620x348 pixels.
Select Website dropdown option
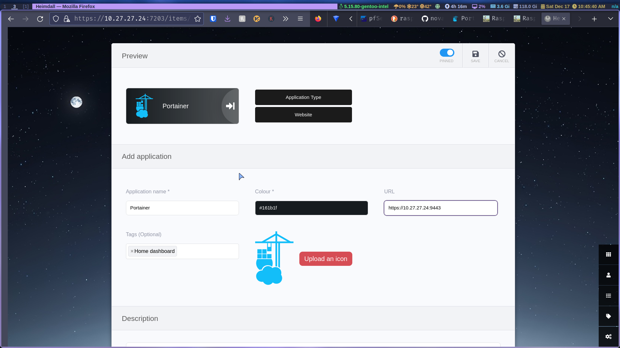pos(303,114)
